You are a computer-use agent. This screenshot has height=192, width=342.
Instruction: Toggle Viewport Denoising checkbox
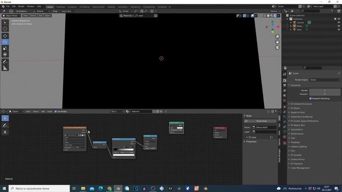310,99
